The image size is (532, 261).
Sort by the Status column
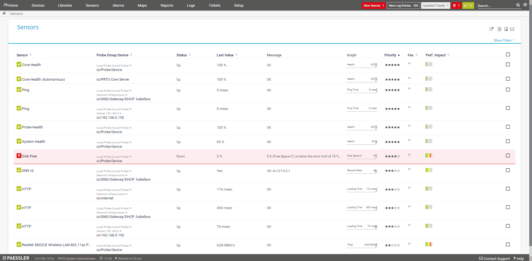(x=183, y=55)
